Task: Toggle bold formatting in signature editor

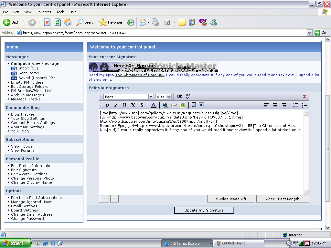Action: click(107, 105)
